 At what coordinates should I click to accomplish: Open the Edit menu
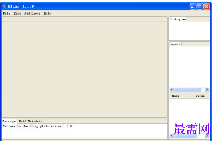(x=17, y=14)
